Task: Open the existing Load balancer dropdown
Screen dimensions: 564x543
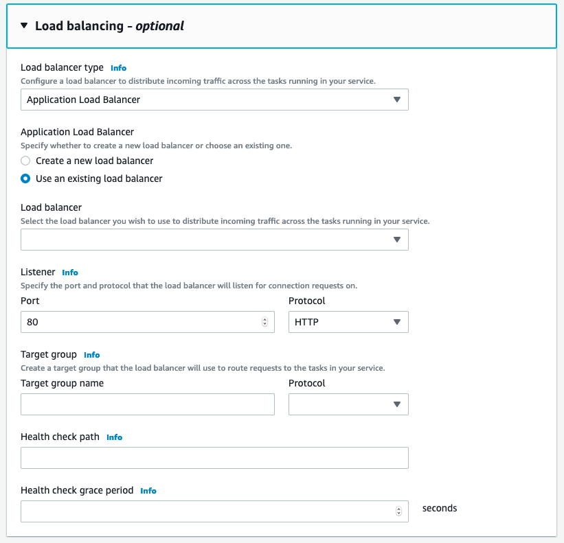Action: tap(214, 240)
